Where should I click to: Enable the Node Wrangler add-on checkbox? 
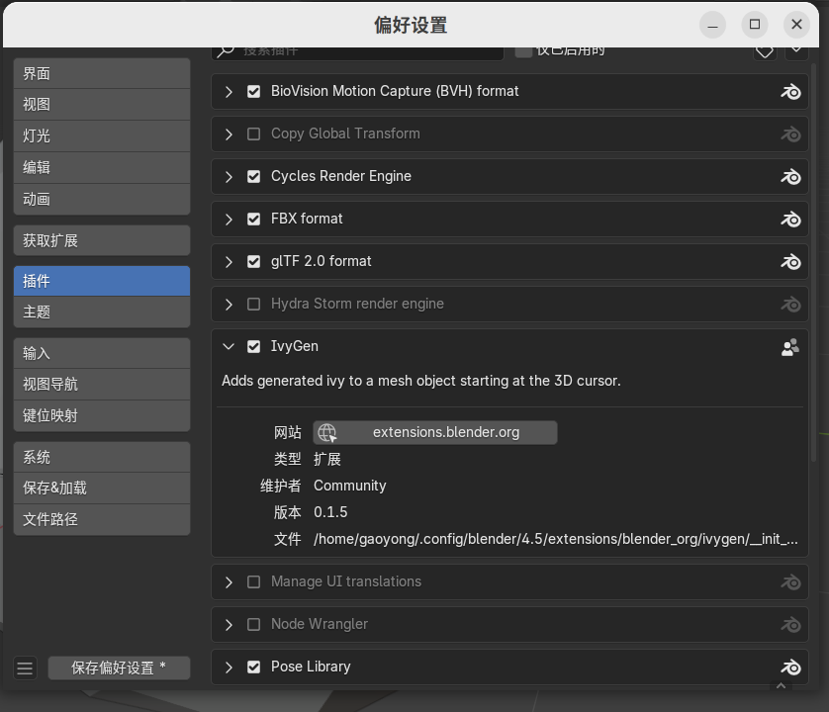point(254,625)
